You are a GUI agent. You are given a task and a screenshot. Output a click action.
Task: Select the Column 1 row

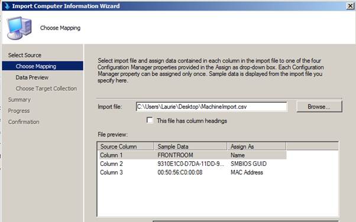[193, 155]
